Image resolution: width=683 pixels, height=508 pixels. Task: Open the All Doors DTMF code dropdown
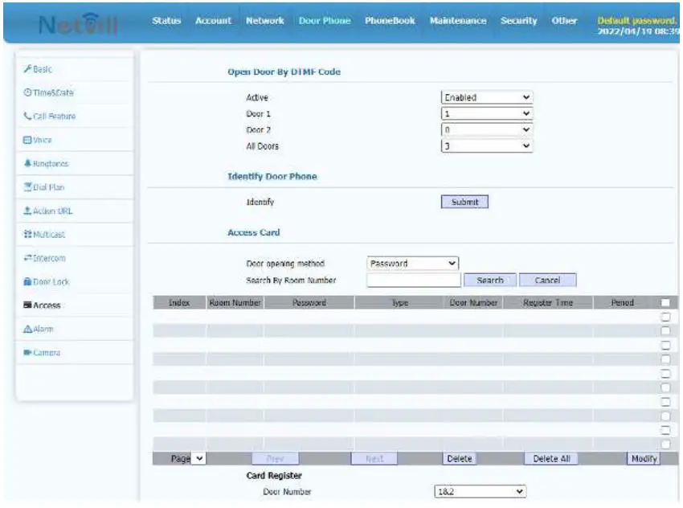pyautogui.click(x=487, y=146)
